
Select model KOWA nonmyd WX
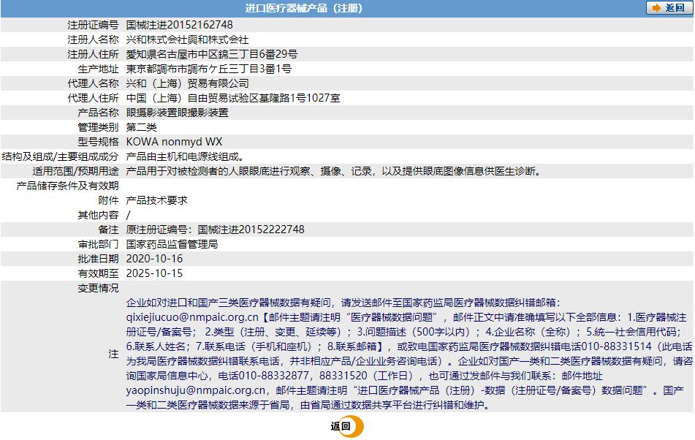[174, 142]
